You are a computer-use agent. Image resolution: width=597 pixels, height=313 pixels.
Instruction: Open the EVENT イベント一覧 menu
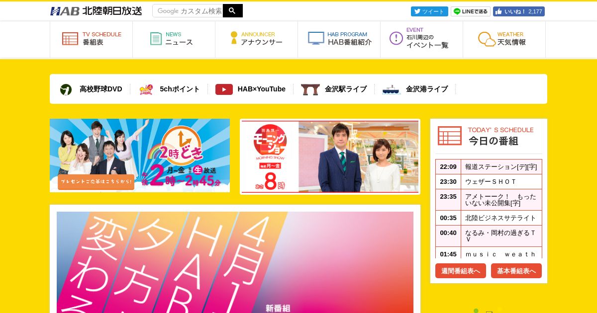click(x=421, y=39)
